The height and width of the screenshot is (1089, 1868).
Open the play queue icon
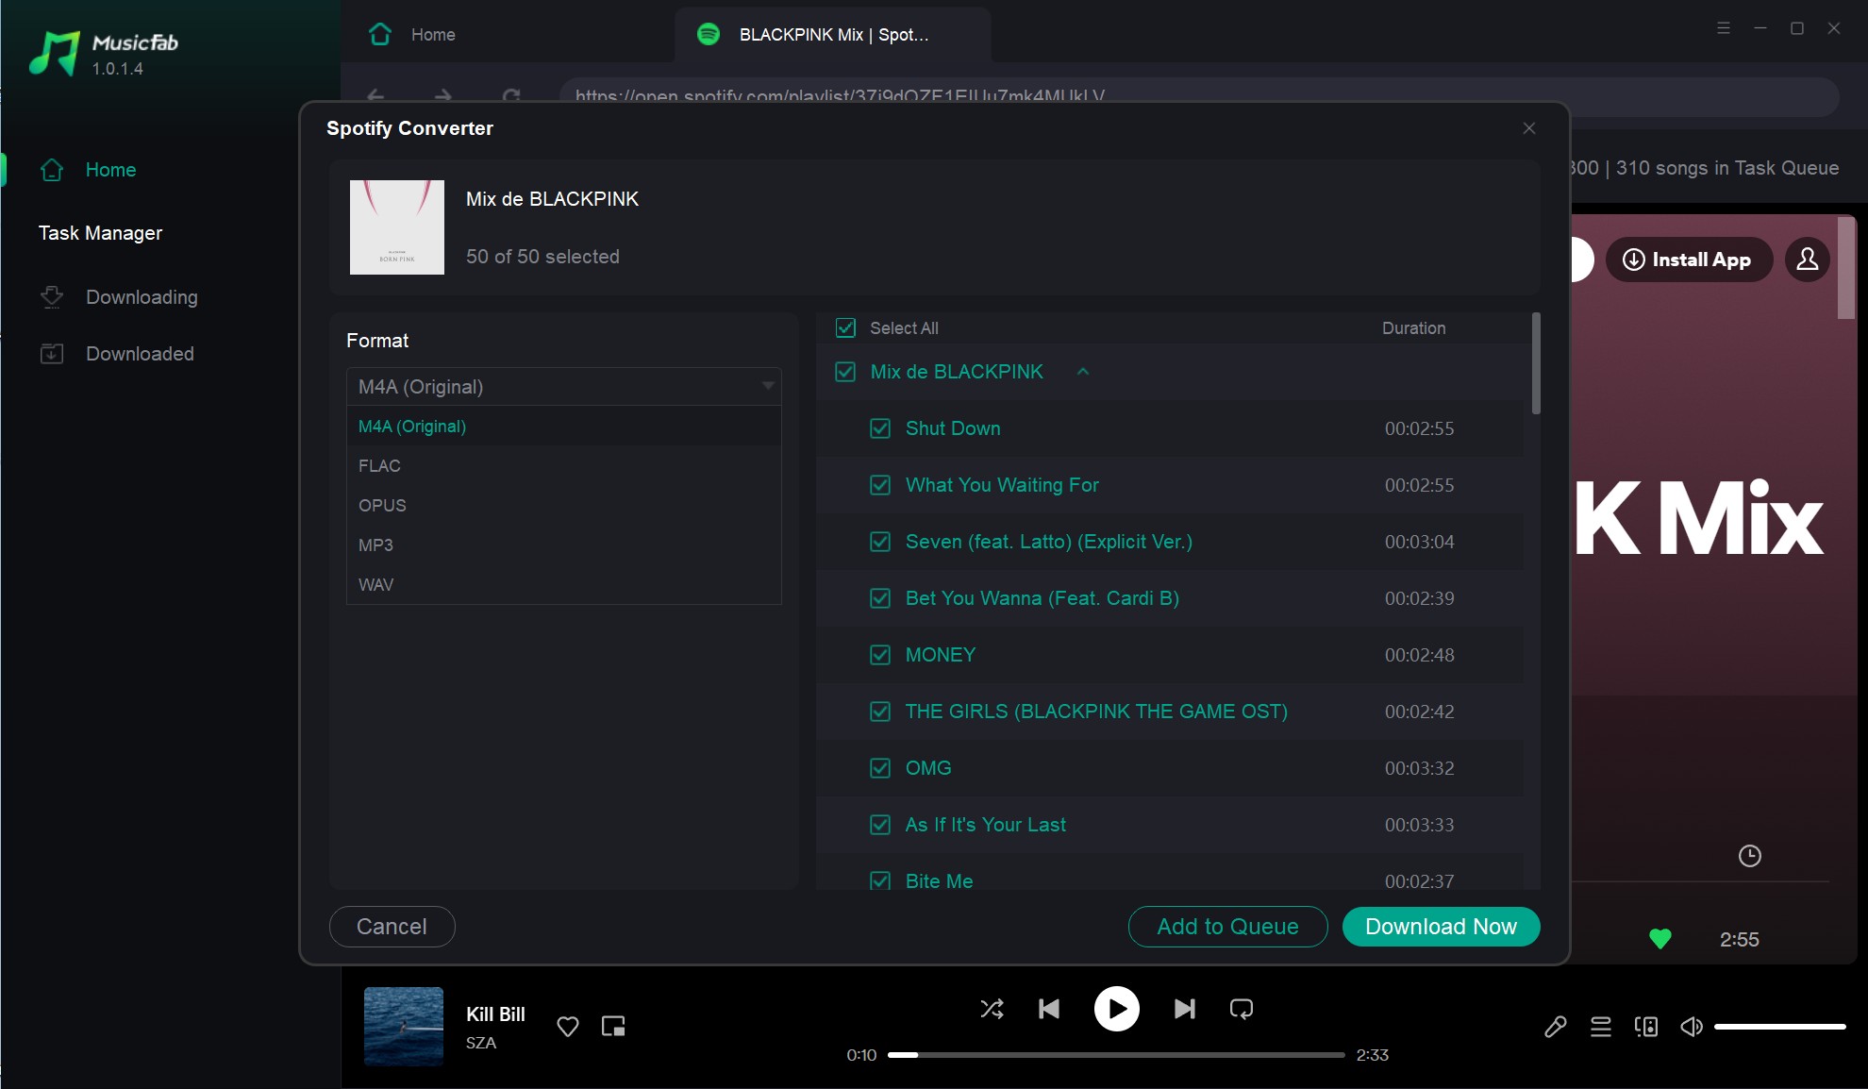point(1601,1027)
